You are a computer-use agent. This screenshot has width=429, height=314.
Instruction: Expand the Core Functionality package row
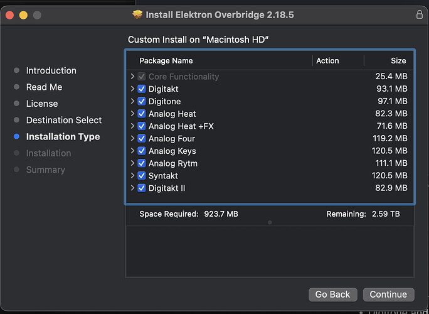pos(132,77)
